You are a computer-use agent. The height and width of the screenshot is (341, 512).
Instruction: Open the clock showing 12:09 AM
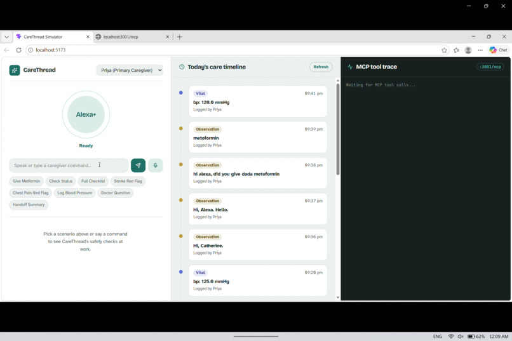pyautogui.click(x=499, y=336)
